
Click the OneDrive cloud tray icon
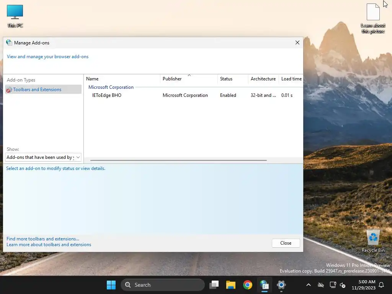click(x=321, y=285)
